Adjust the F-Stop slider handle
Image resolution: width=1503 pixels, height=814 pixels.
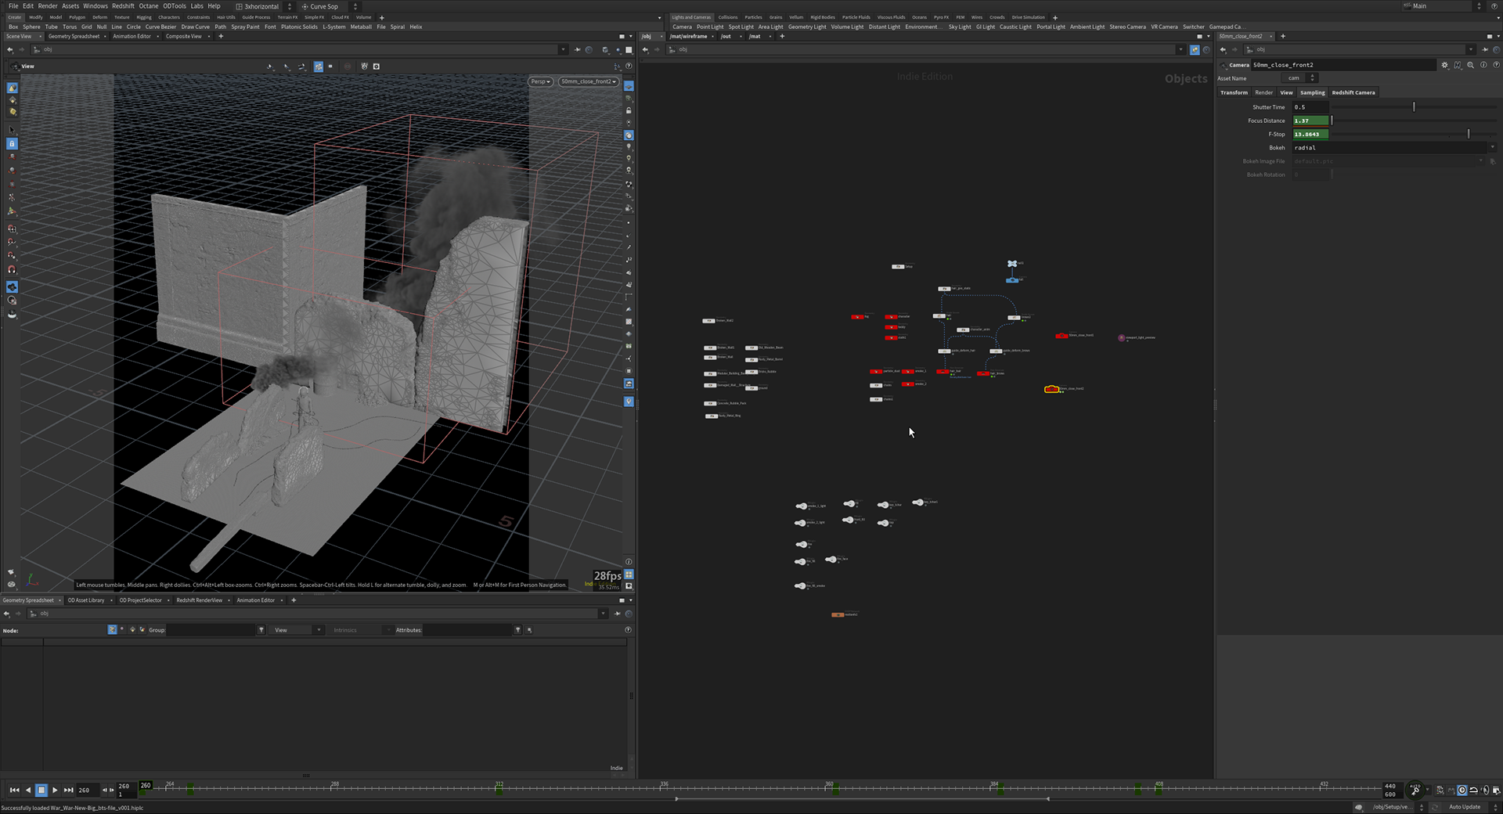(1469, 134)
